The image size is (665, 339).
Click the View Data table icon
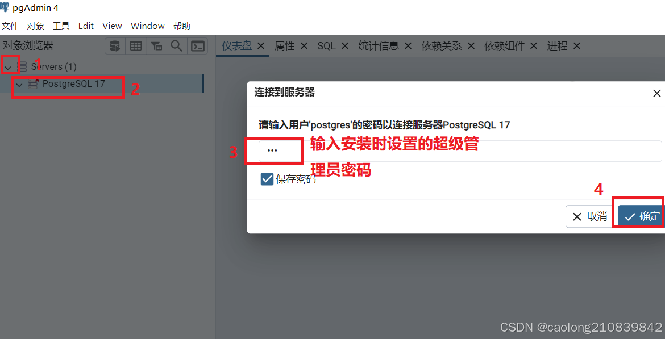(x=136, y=46)
